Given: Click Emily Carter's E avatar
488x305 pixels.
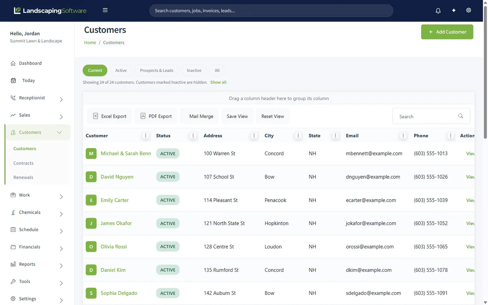Looking at the screenshot, I should click(x=91, y=200).
